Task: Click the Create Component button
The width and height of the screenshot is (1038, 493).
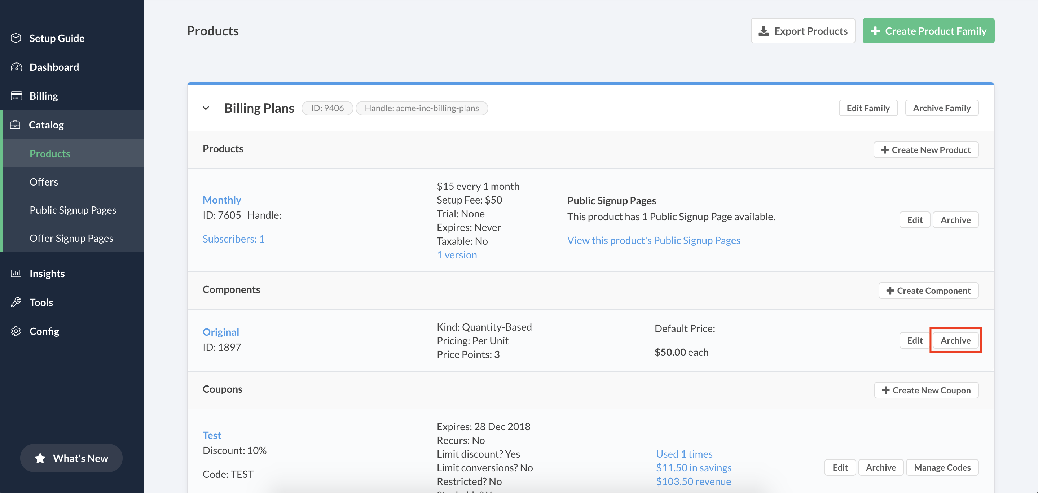Action: pyautogui.click(x=928, y=291)
